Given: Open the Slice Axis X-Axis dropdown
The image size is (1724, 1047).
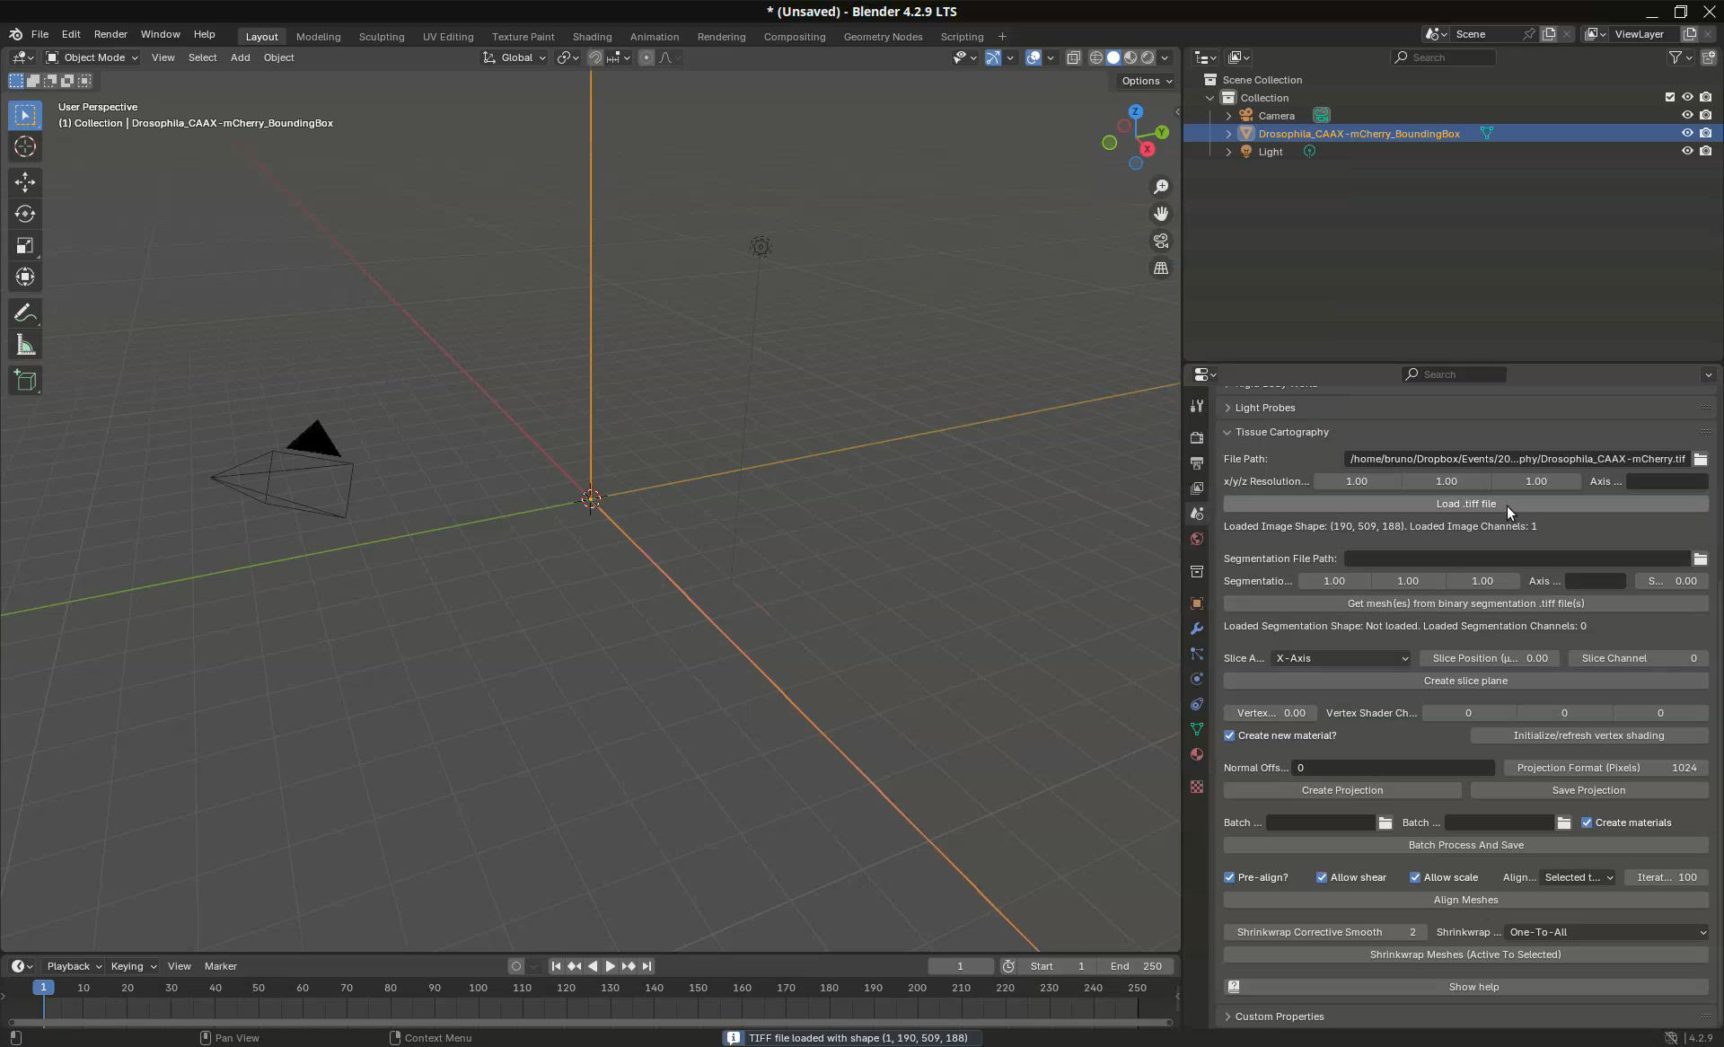Looking at the screenshot, I should pos(1341,658).
